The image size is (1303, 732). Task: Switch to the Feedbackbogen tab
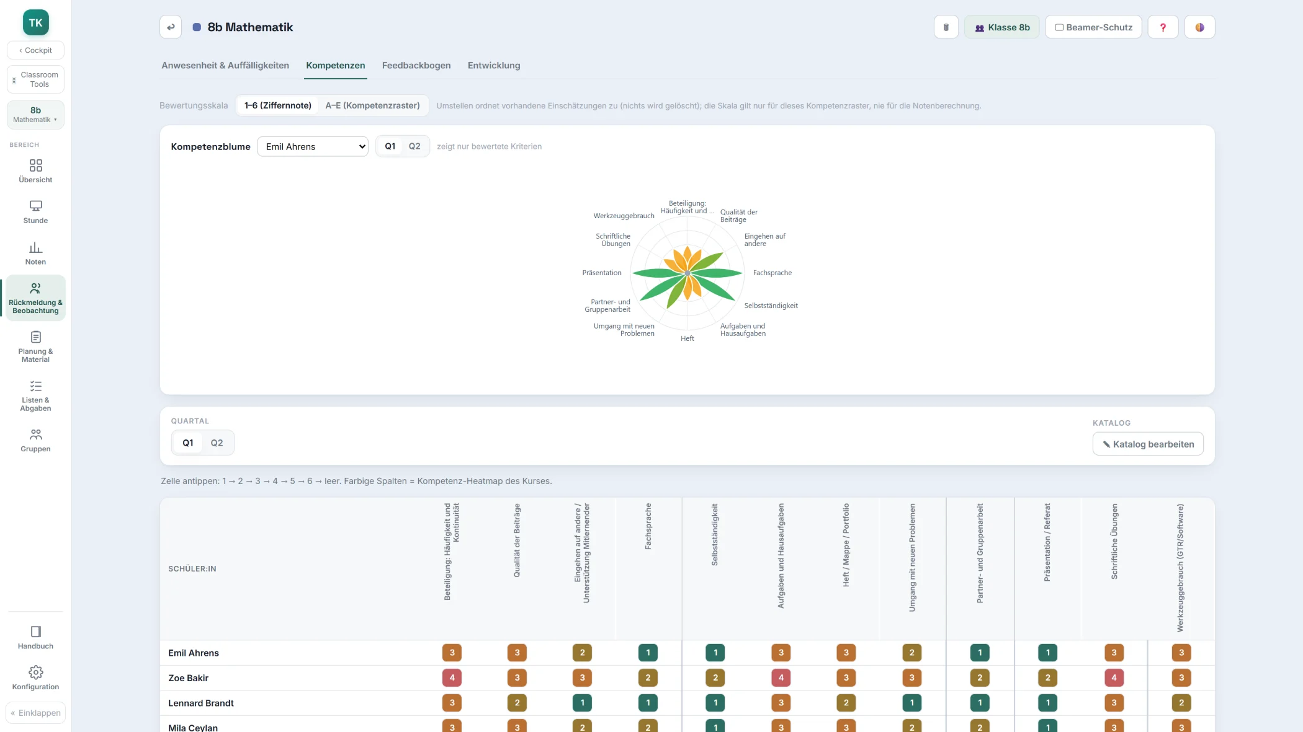coord(416,65)
